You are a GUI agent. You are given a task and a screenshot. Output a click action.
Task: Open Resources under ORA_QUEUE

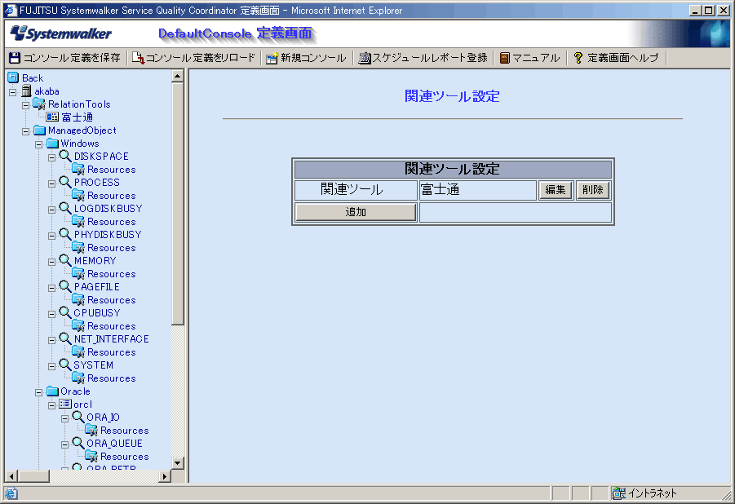125,457
